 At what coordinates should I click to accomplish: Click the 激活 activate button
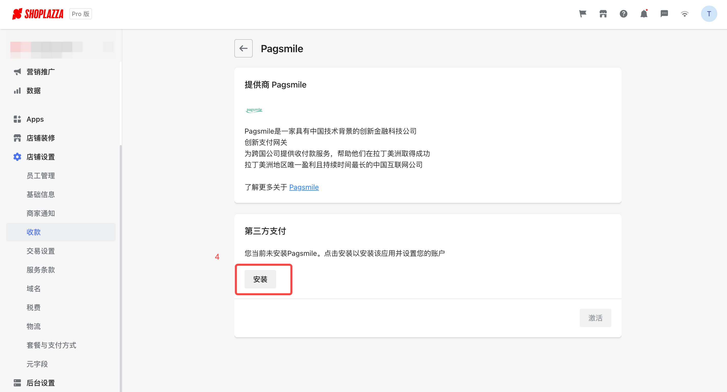coord(595,318)
